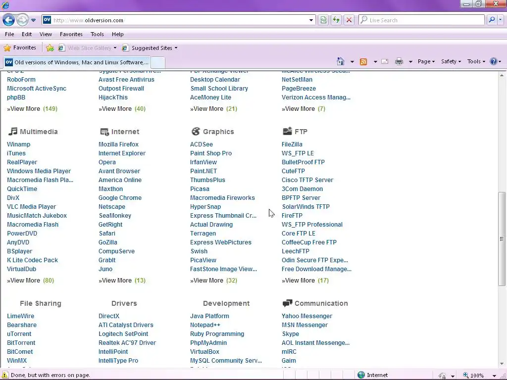This screenshot has width=507, height=380.
Task: Open the Favorites menu in menu bar
Action: click(x=71, y=34)
